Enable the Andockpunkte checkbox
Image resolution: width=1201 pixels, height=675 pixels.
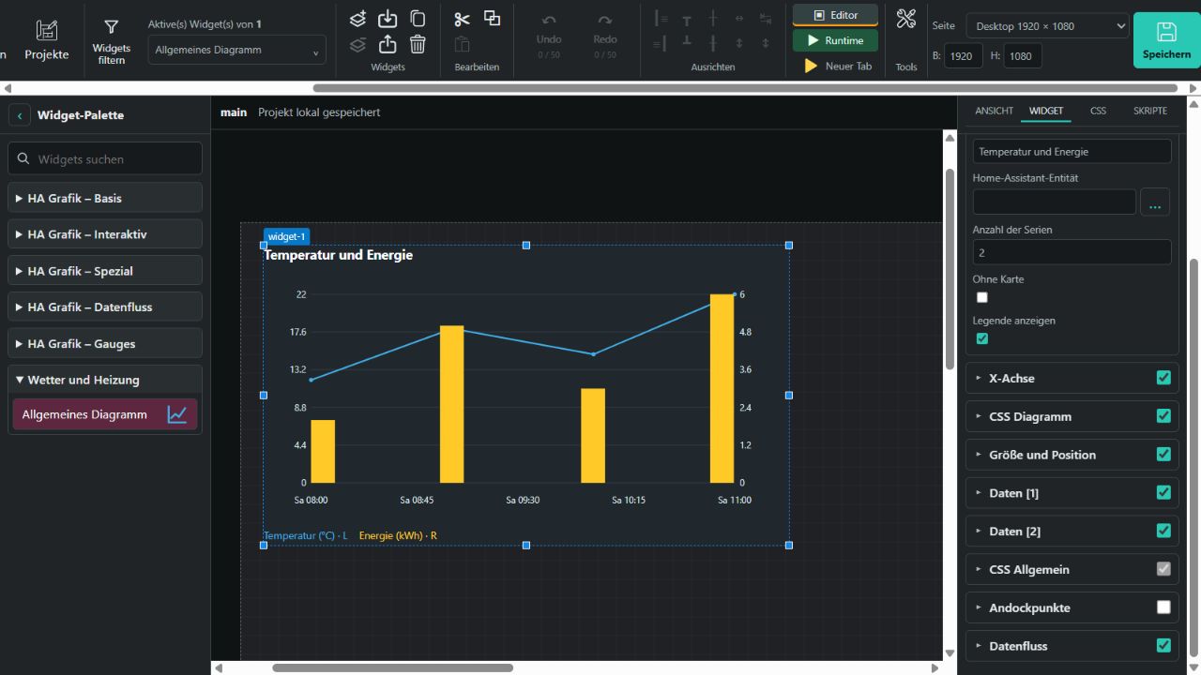1163,607
